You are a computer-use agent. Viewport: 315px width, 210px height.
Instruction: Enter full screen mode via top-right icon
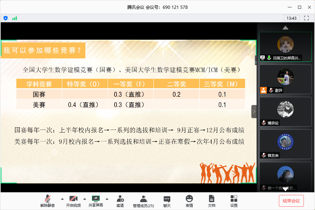pos(306,18)
